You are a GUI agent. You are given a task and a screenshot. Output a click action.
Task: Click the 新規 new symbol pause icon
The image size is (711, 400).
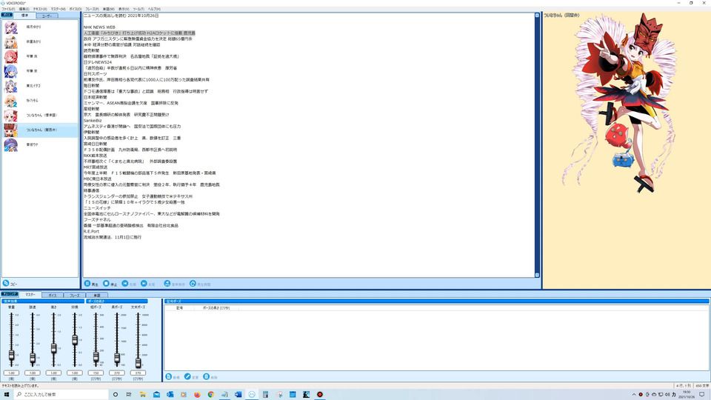tap(169, 377)
